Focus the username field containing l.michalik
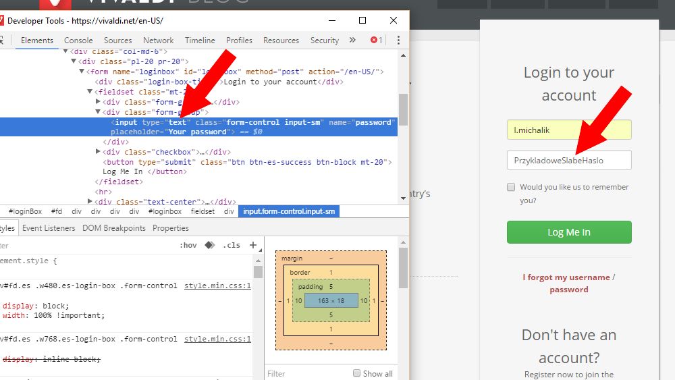This screenshot has height=380, width=675. click(569, 130)
